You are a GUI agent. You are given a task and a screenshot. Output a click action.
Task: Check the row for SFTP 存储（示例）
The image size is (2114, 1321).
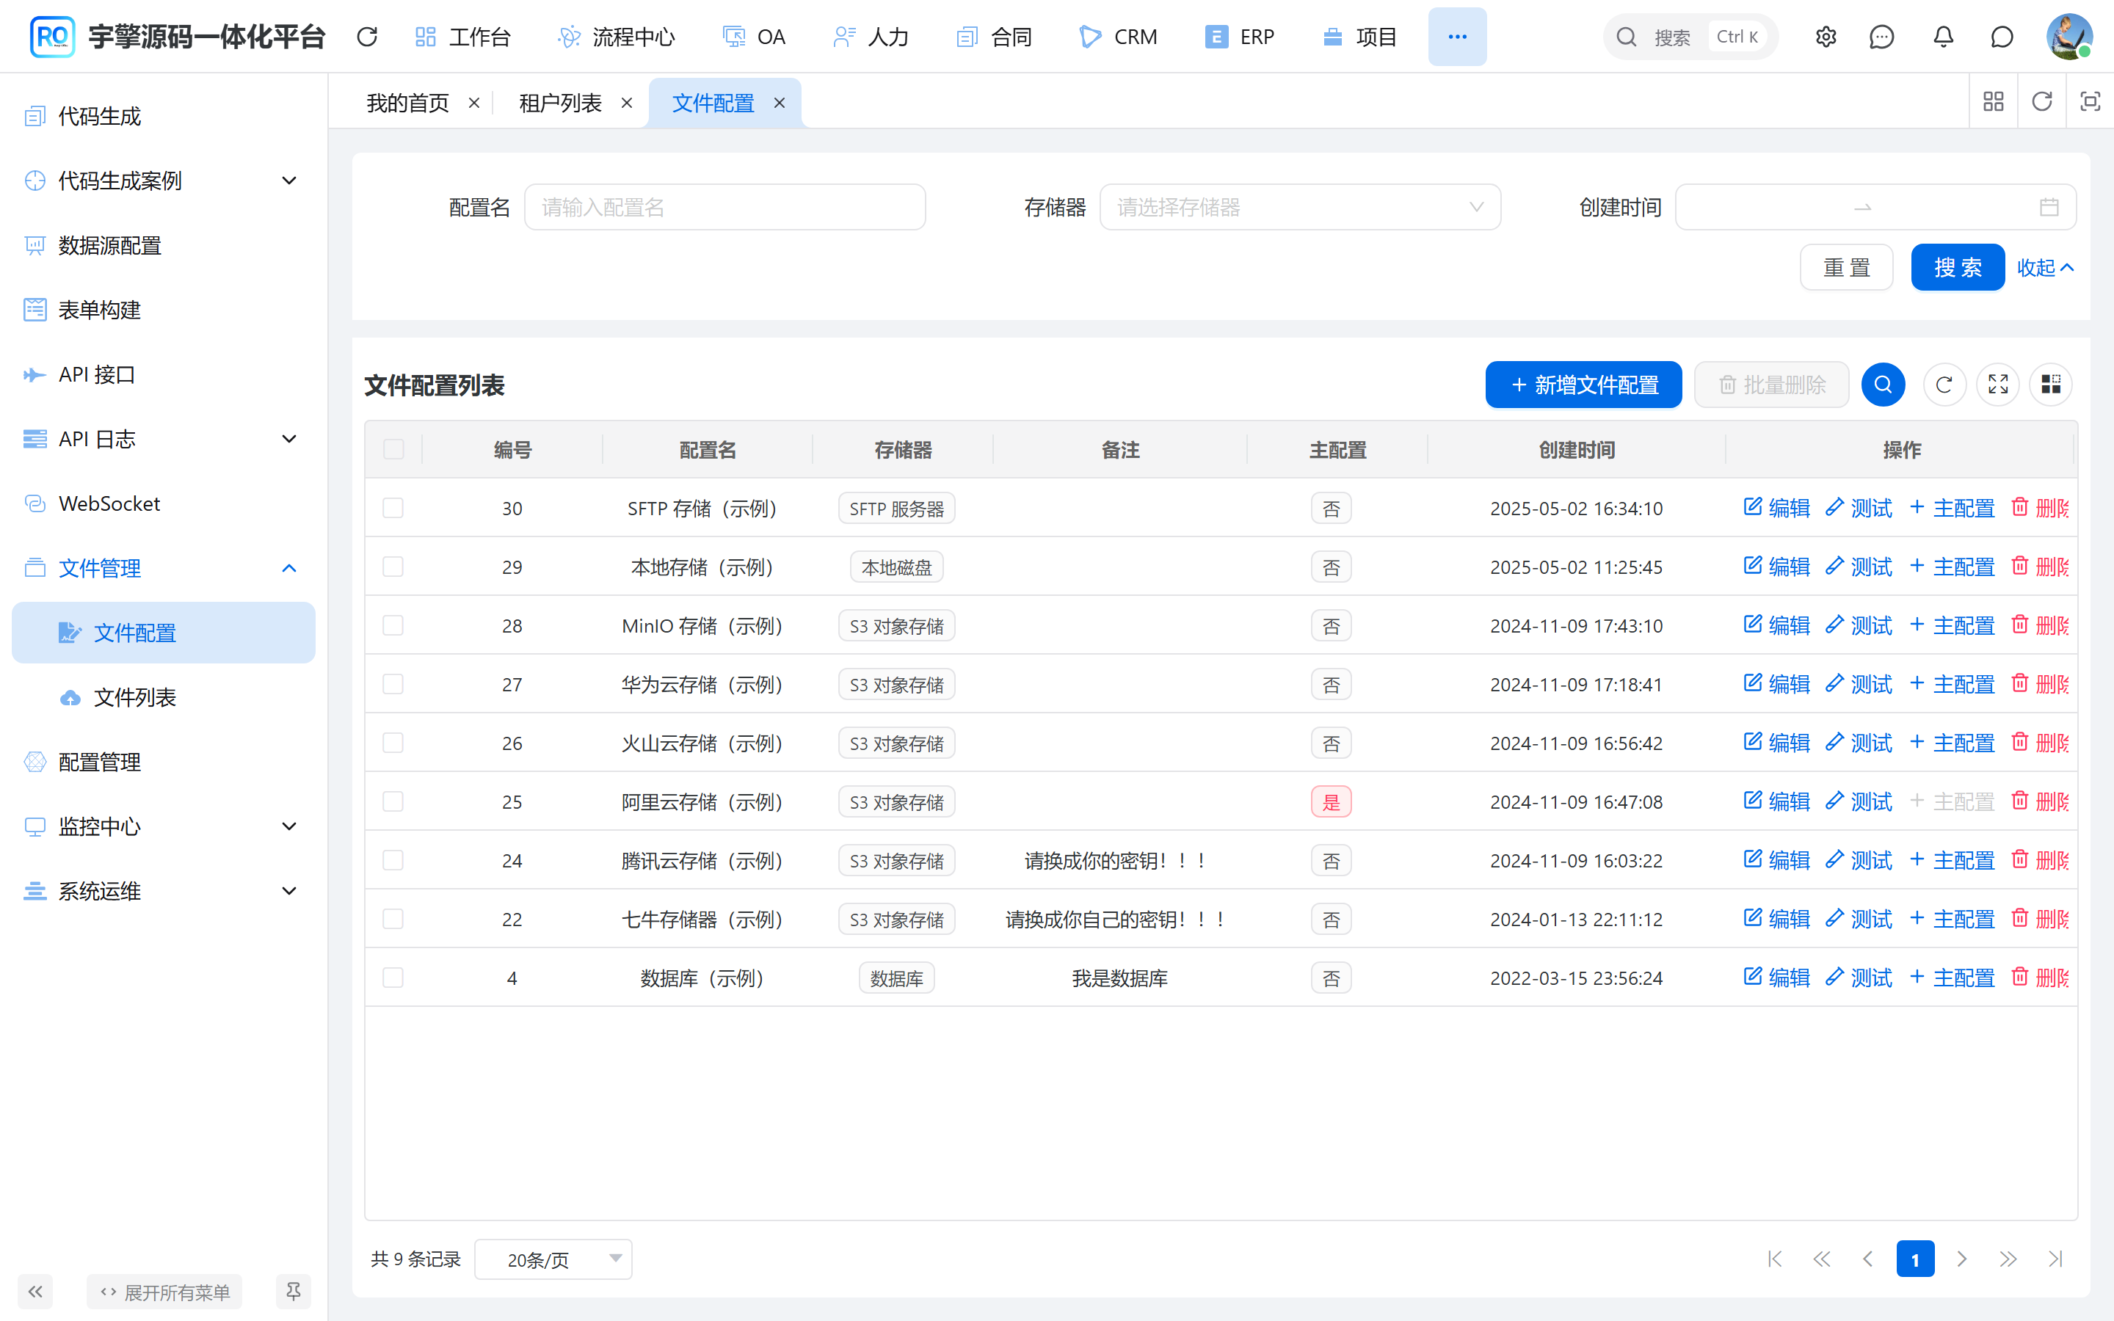[x=393, y=508]
